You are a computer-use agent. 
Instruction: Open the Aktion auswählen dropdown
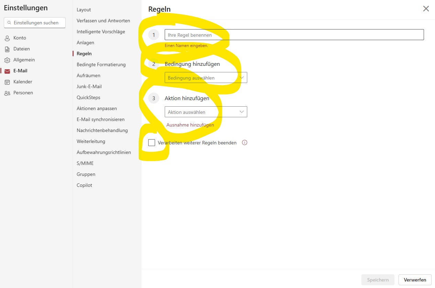click(206, 112)
